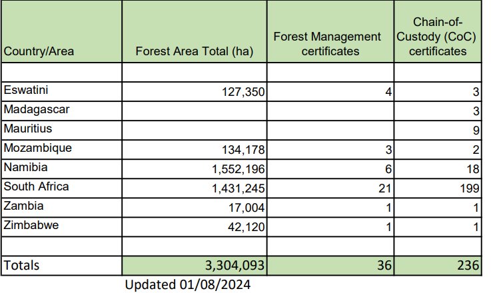Click the Namibia row label
Image resolution: width=493 pixels, height=293 pixels.
pos(25,167)
